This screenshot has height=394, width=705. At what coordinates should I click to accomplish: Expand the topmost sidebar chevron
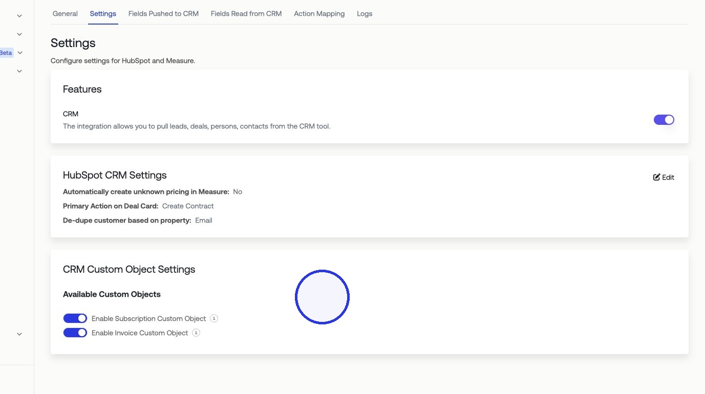[x=19, y=16]
